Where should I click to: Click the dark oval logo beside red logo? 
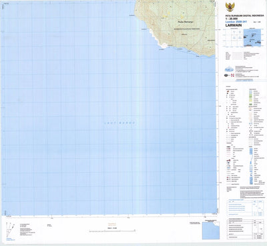click(x=227, y=75)
